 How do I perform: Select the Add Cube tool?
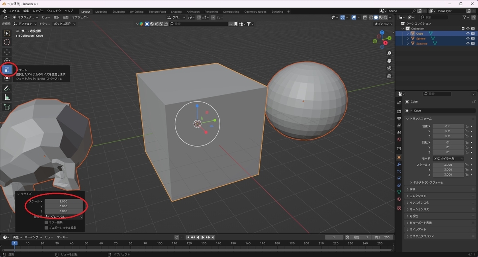click(x=7, y=107)
